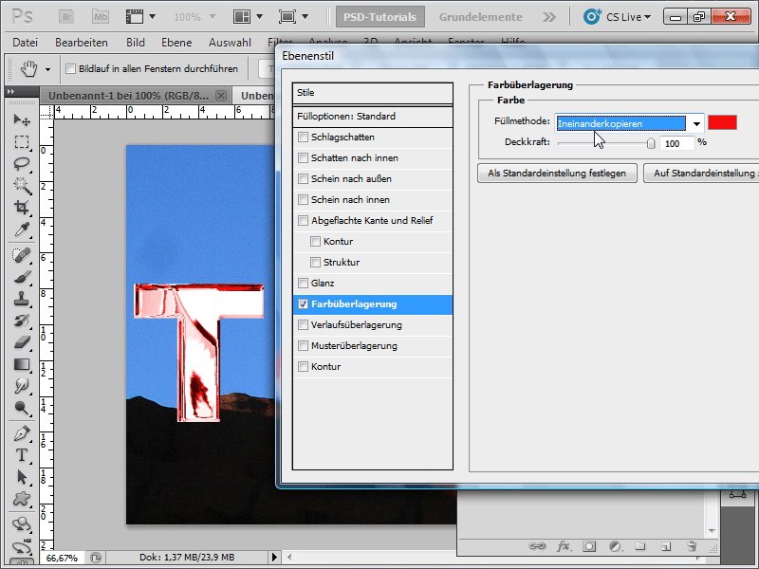The width and height of the screenshot is (759, 569).
Task: Click the link layers icon
Action: click(x=536, y=546)
